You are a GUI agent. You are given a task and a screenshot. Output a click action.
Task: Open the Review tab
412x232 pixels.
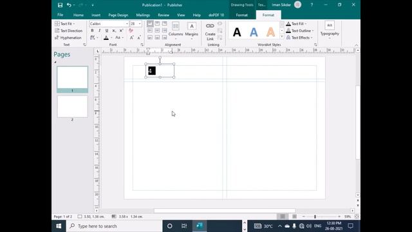tap(164, 15)
